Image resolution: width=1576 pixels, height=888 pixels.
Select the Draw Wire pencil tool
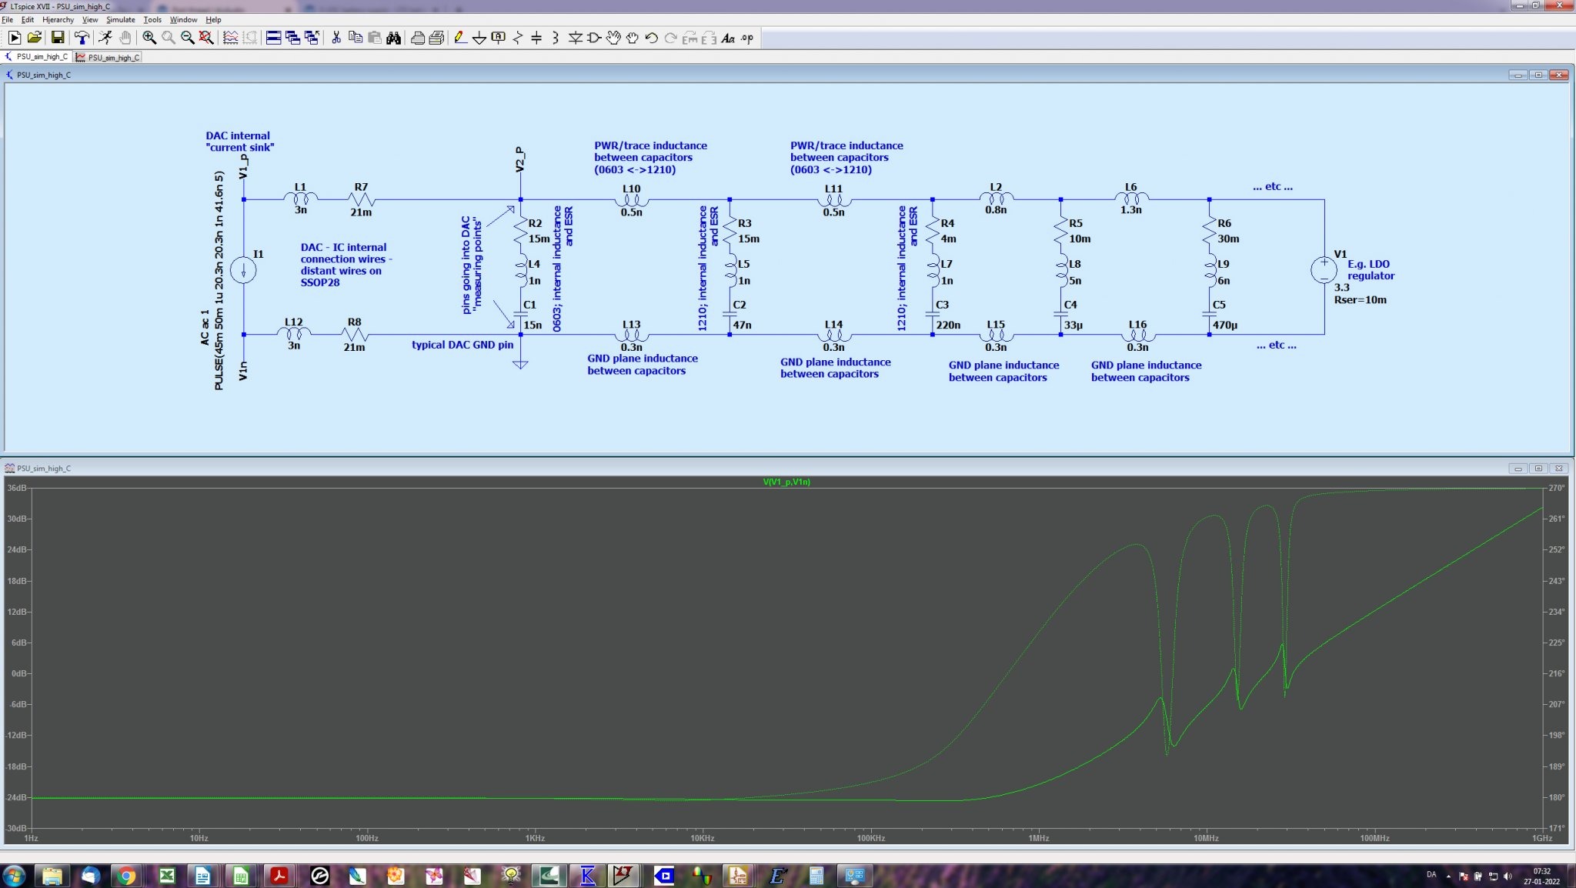tap(460, 38)
